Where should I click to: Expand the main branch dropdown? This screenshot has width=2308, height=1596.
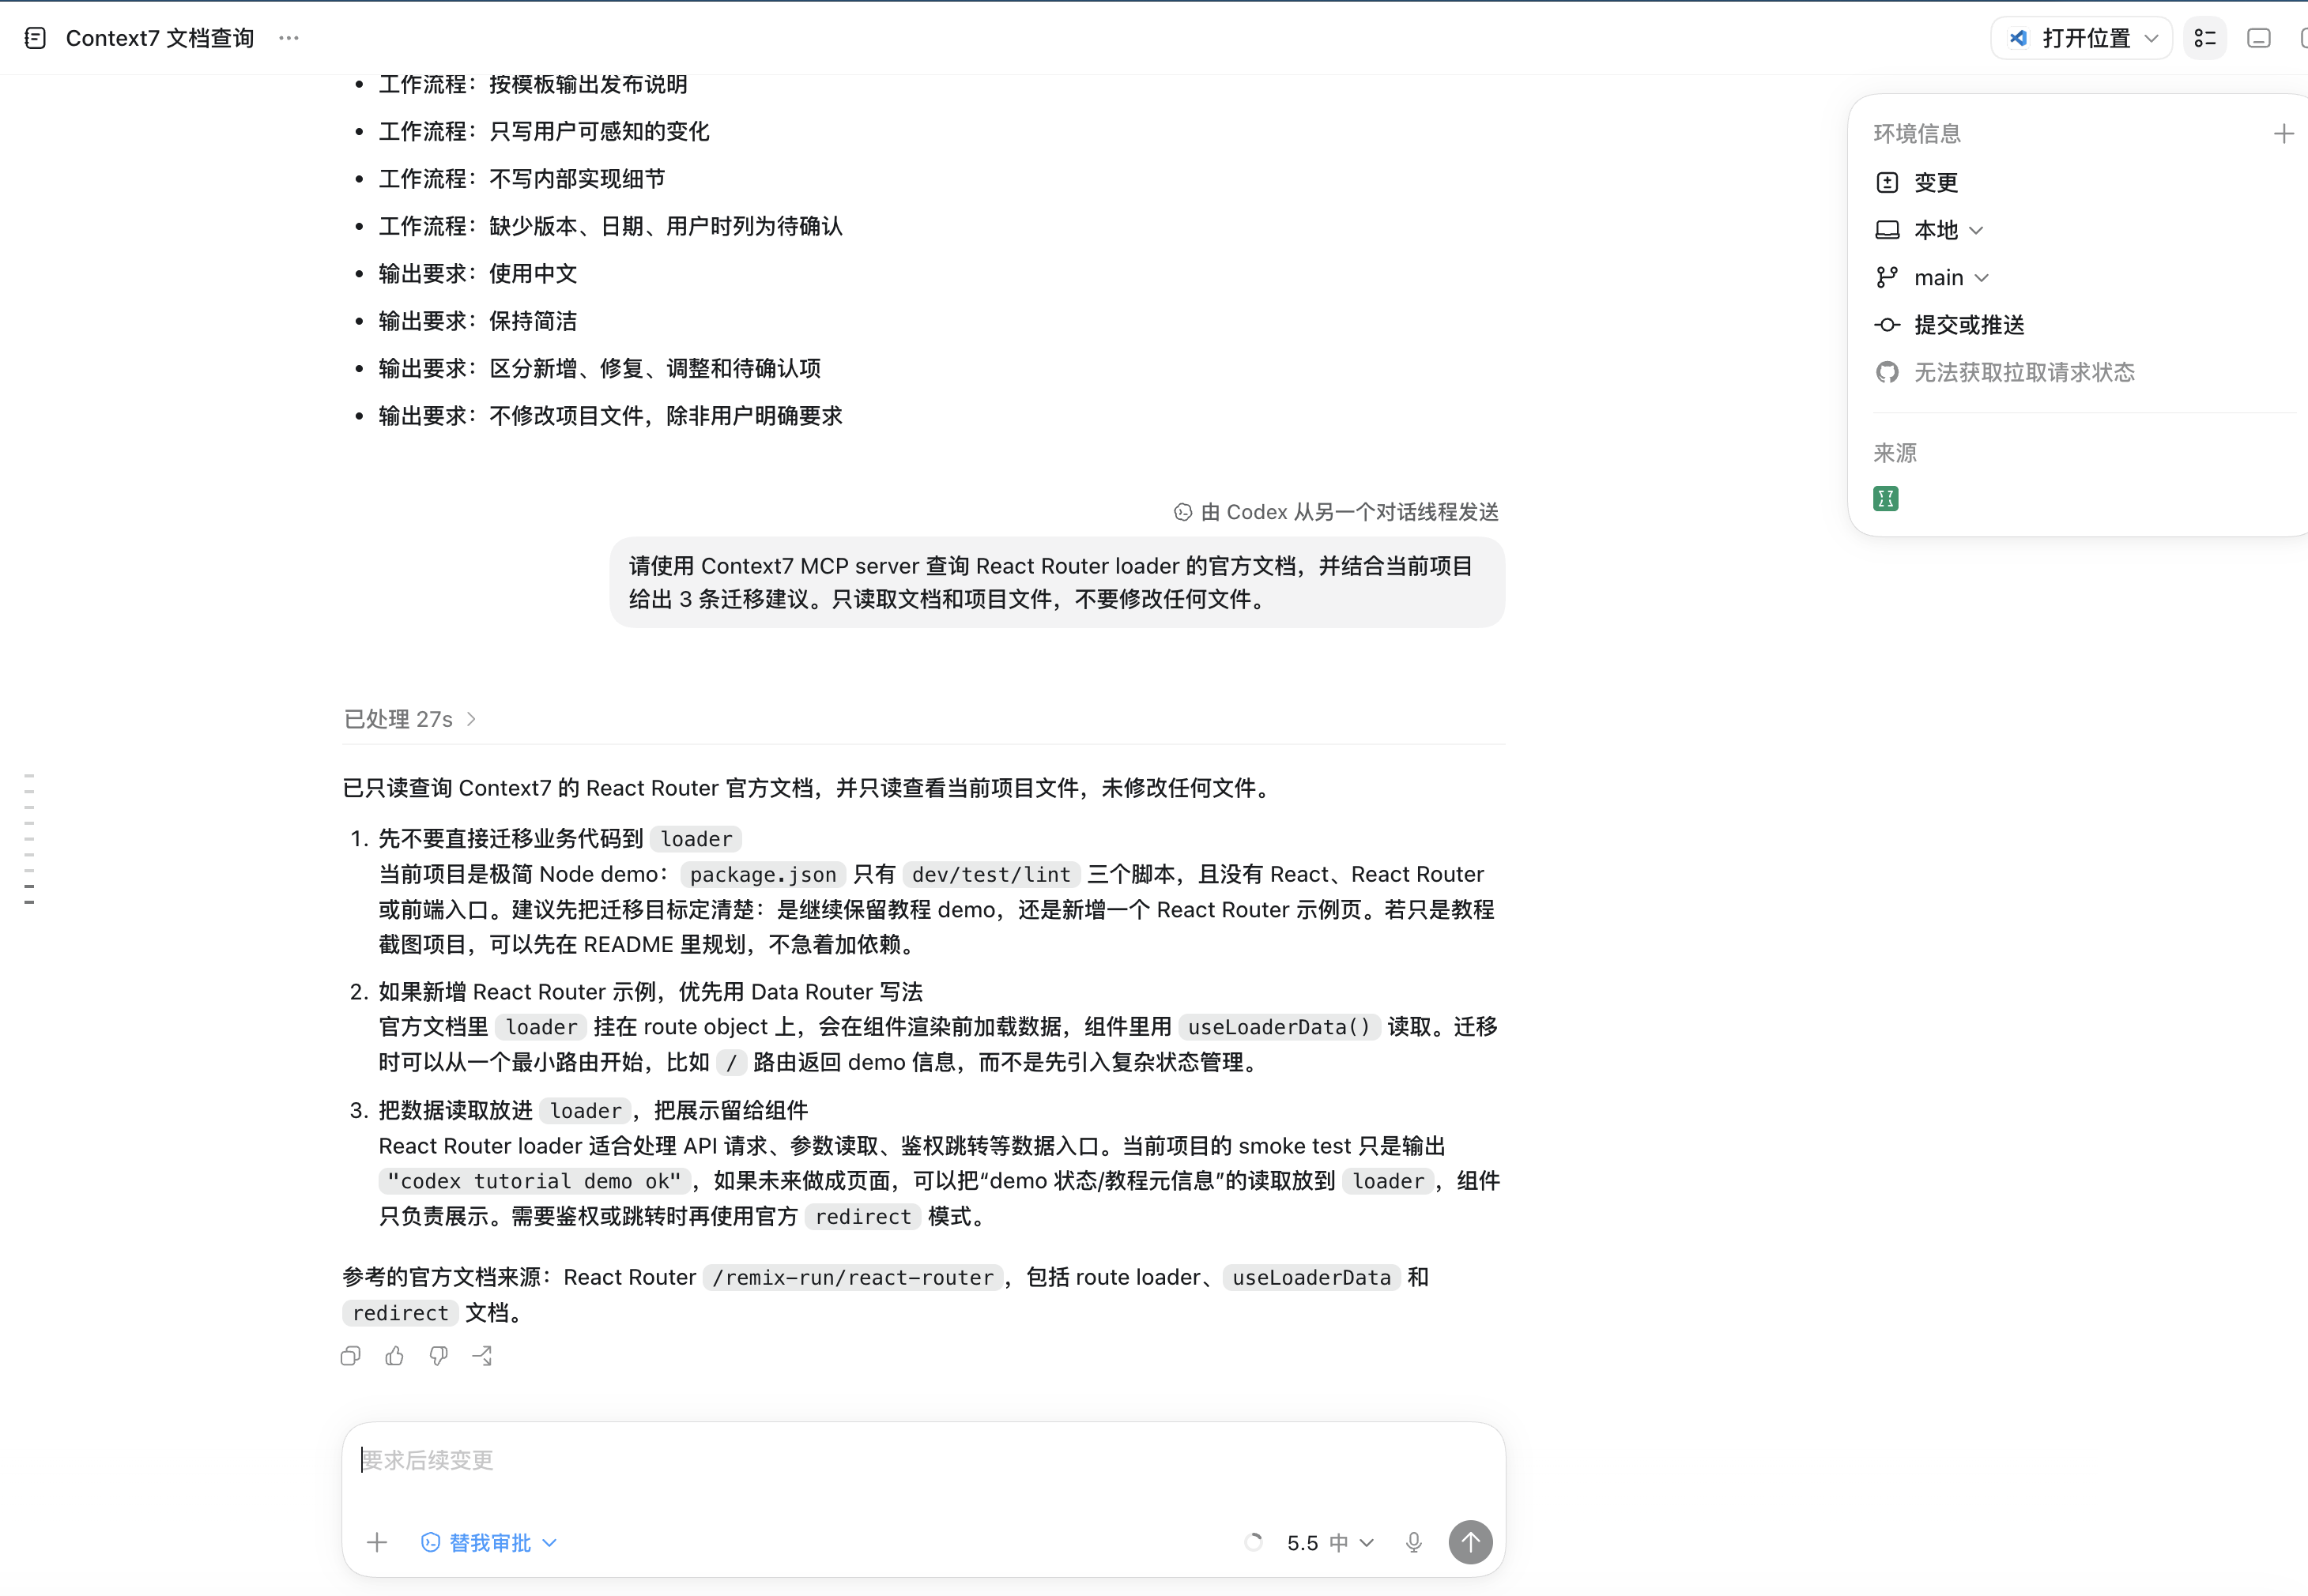[x=1951, y=278]
